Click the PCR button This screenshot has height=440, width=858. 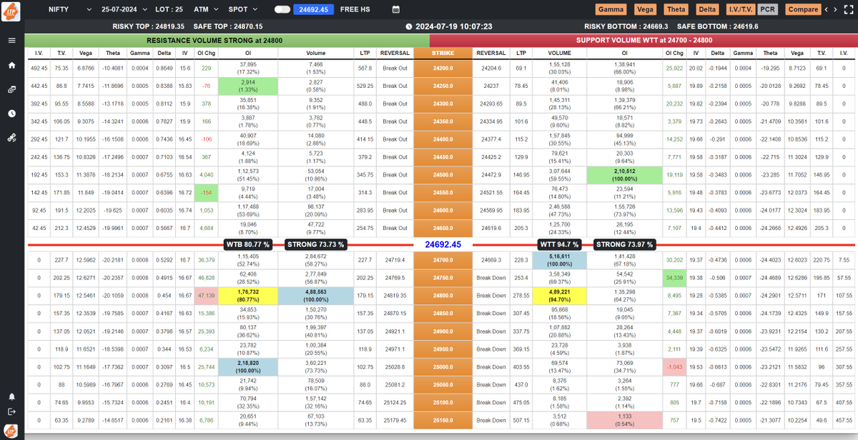(768, 9)
